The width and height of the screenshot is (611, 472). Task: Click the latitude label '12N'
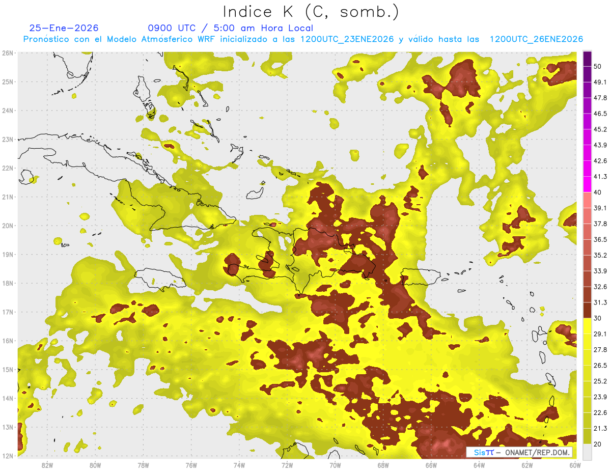[8, 456]
